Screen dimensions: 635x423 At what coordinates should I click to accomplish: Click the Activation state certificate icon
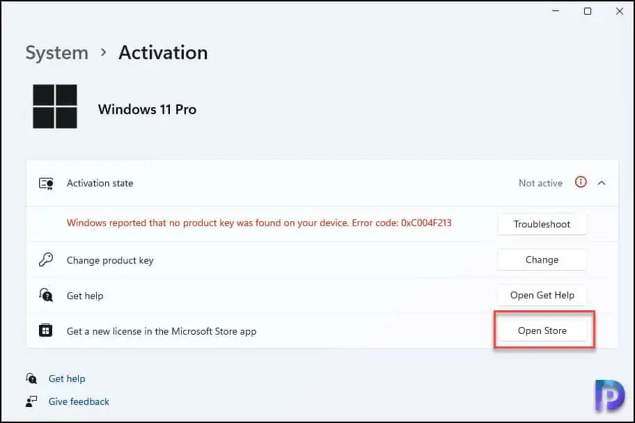[47, 184]
